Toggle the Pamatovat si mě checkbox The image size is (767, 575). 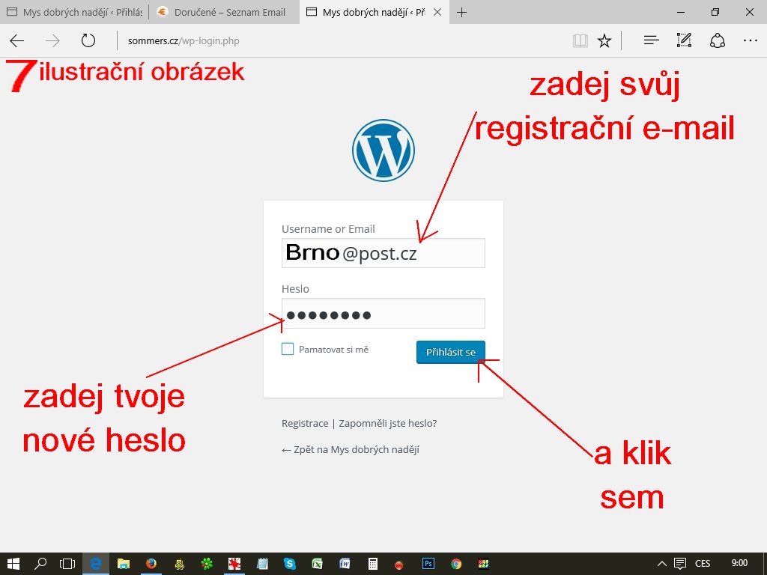288,349
